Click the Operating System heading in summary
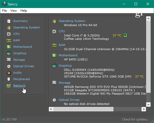 coord(72,21)
